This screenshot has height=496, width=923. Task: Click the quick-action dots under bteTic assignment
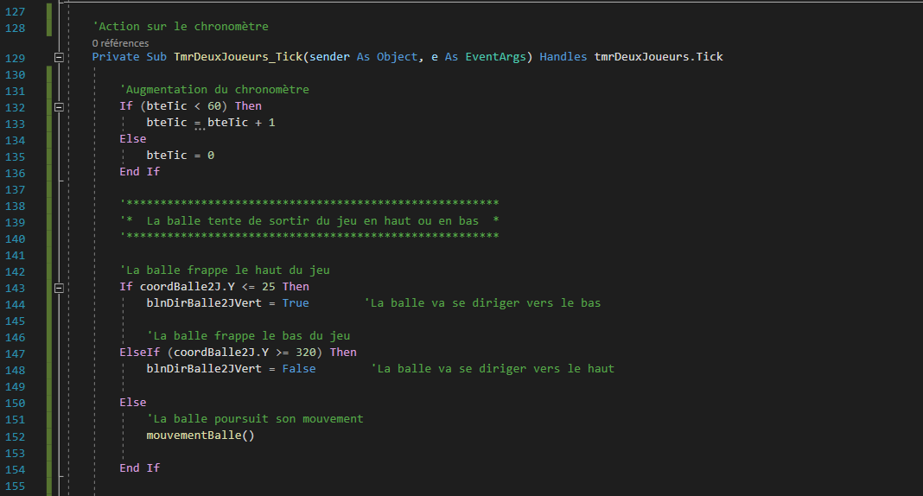point(200,128)
